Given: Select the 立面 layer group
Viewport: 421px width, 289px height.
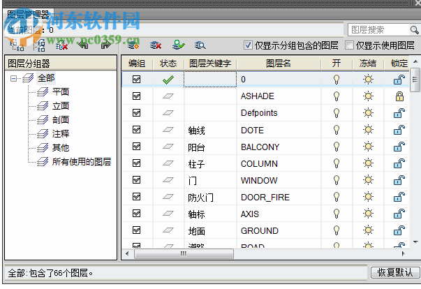Looking at the screenshot, I should (x=61, y=106).
